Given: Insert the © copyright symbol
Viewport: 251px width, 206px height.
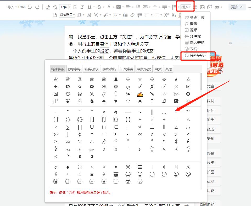Looking at the screenshot, I should (80, 167).
